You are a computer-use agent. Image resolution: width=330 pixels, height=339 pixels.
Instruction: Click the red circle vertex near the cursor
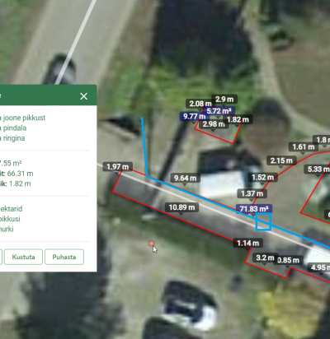[x=151, y=244]
